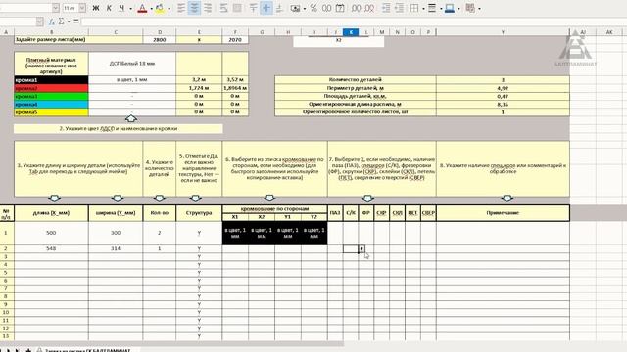Select column K header
The height and width of the screenshot is (352, 627).
pyautogui.click(x=351, y=32)
